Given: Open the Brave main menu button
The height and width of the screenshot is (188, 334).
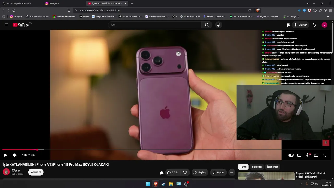Looking at the screenshot, I should pyautogui.click(x=331, y=10).
